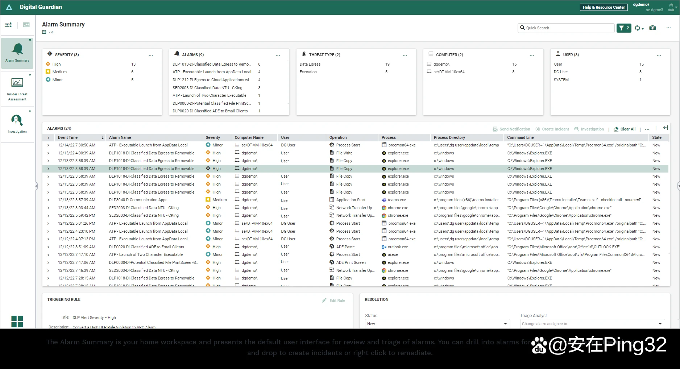Expand the 12/13/22 3:03:44 AM alarm row

tap(48, 208)
